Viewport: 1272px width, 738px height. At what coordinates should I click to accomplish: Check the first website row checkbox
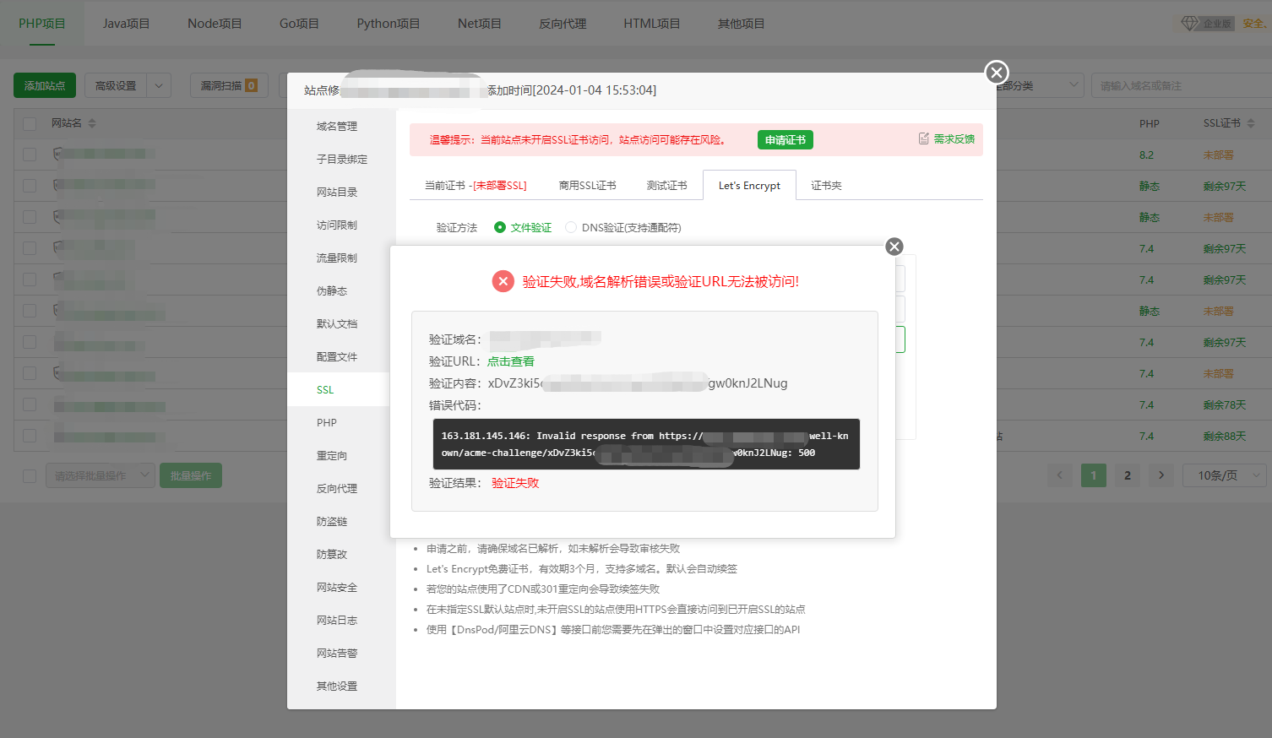30,155
